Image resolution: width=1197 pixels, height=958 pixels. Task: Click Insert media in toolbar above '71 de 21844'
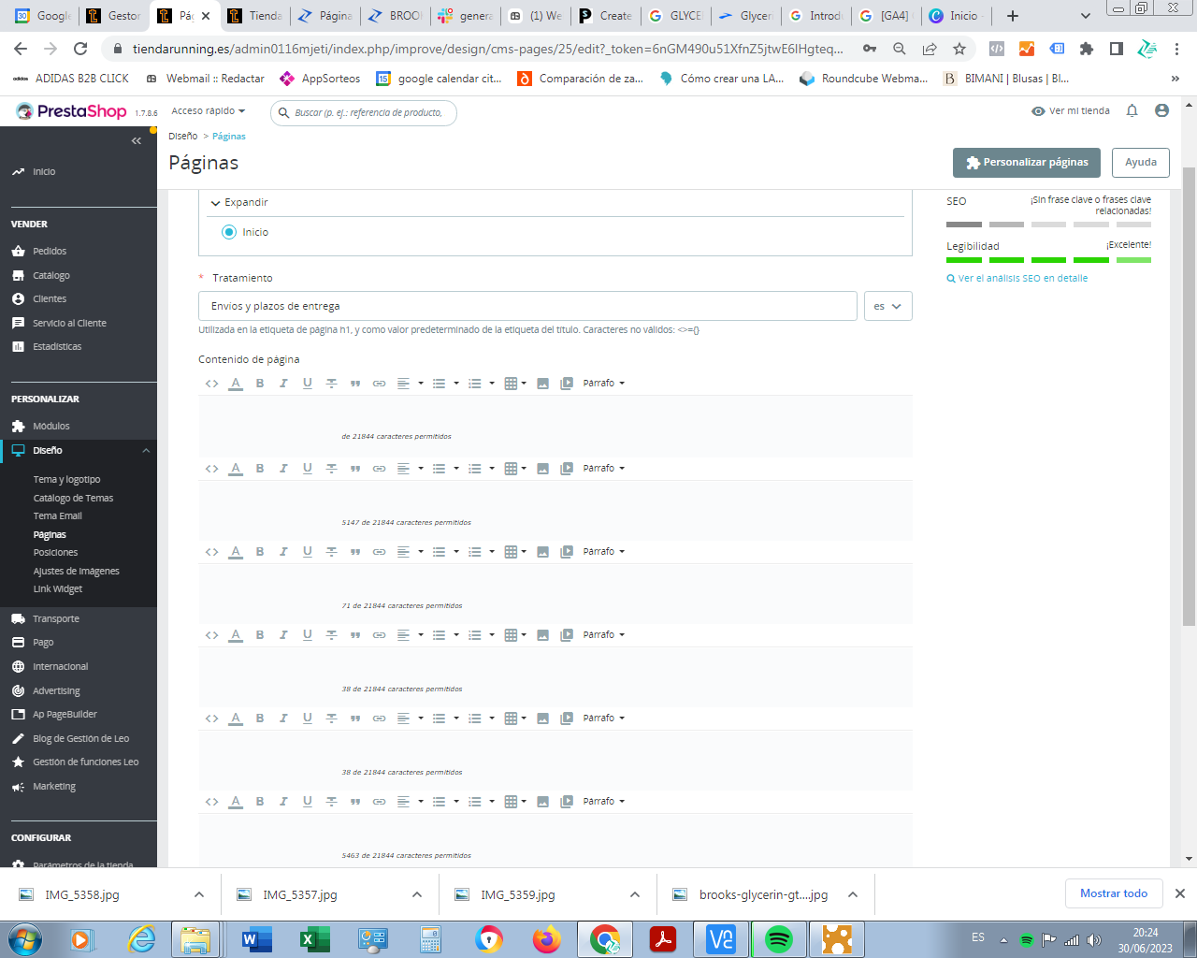click(567, 552)
